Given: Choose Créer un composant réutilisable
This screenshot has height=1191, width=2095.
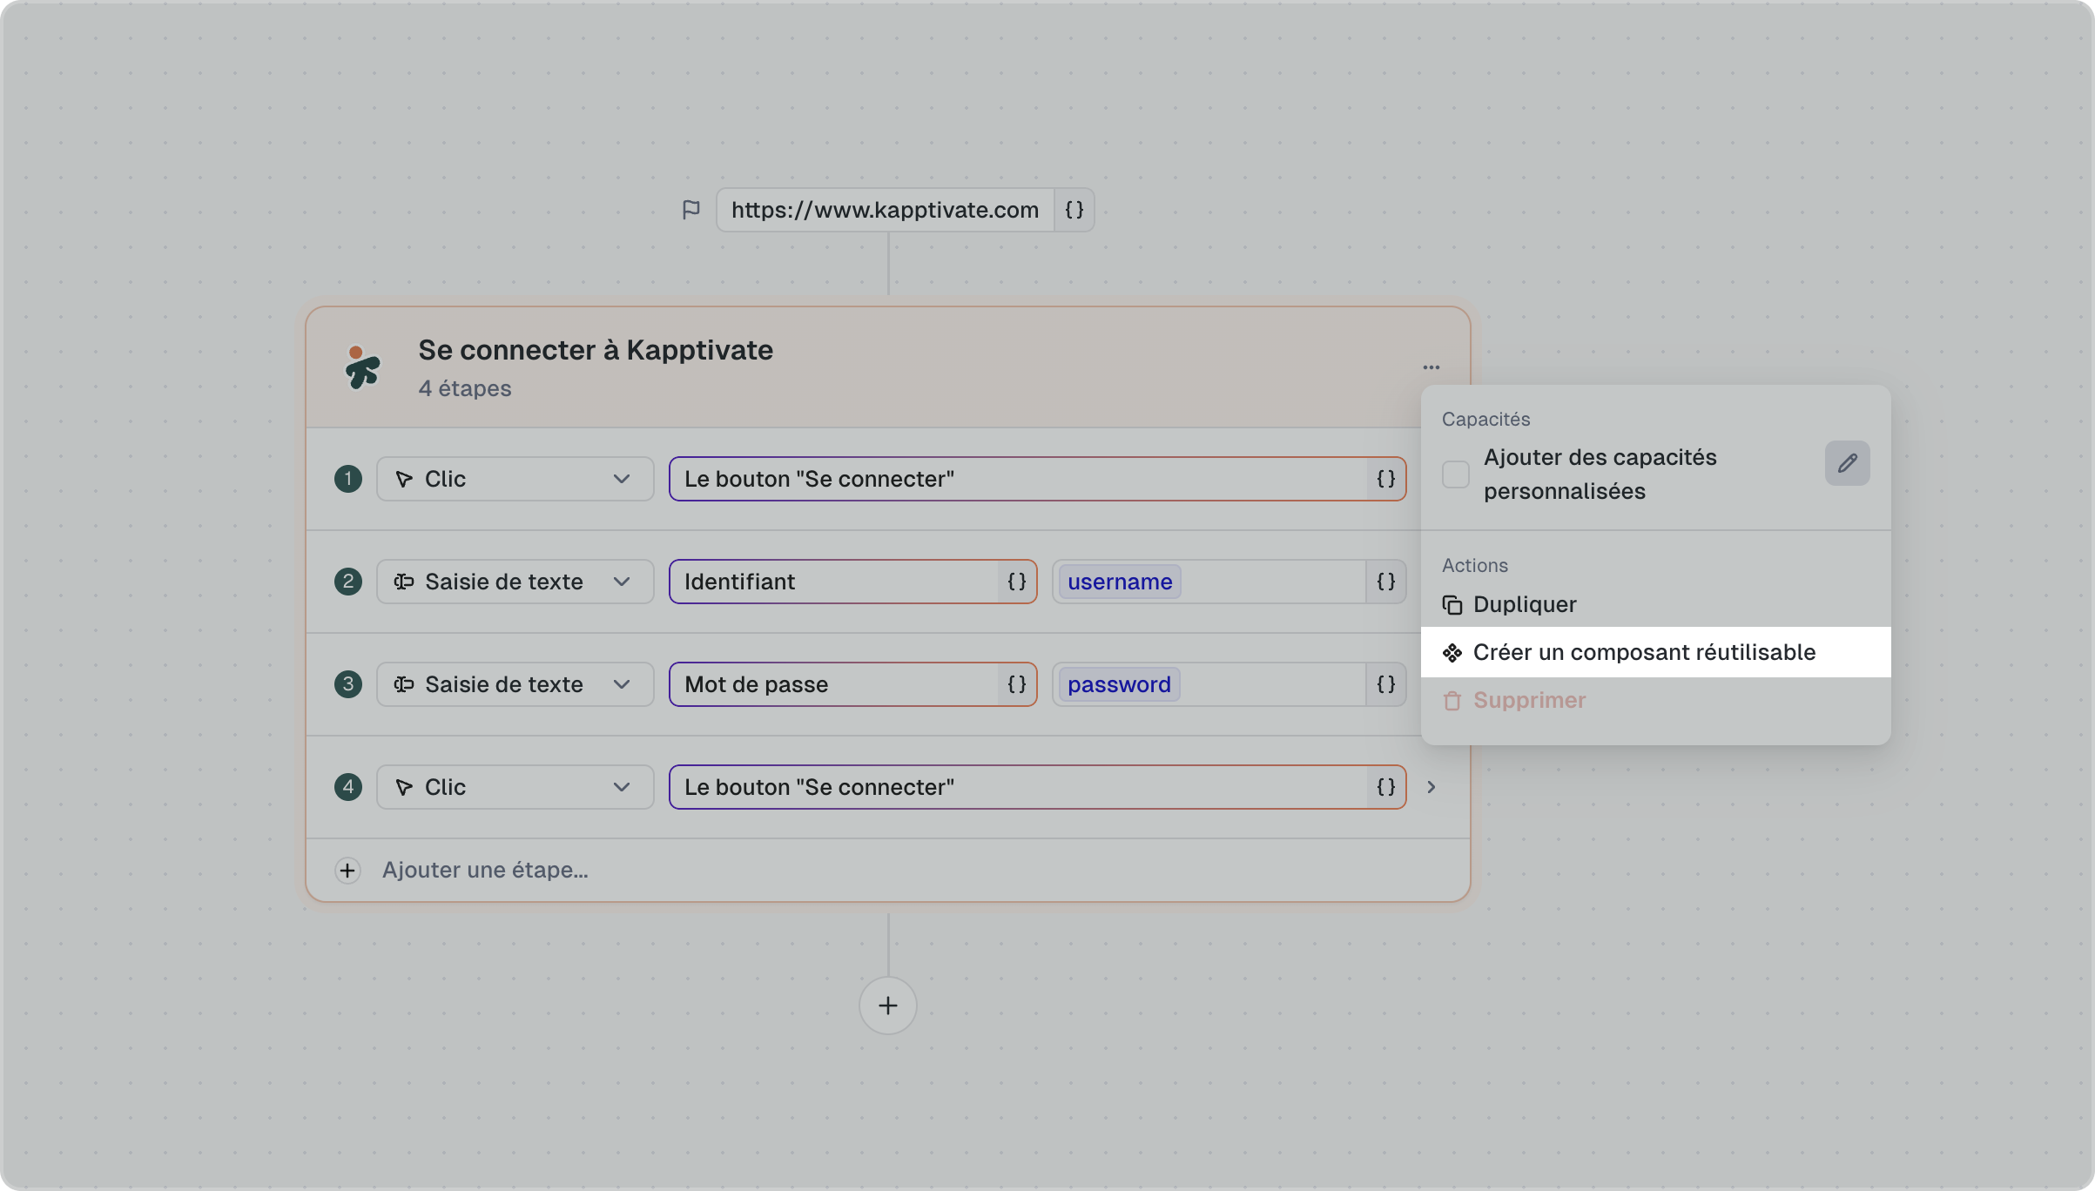Looking at the screenshot, I should 1643,652.
